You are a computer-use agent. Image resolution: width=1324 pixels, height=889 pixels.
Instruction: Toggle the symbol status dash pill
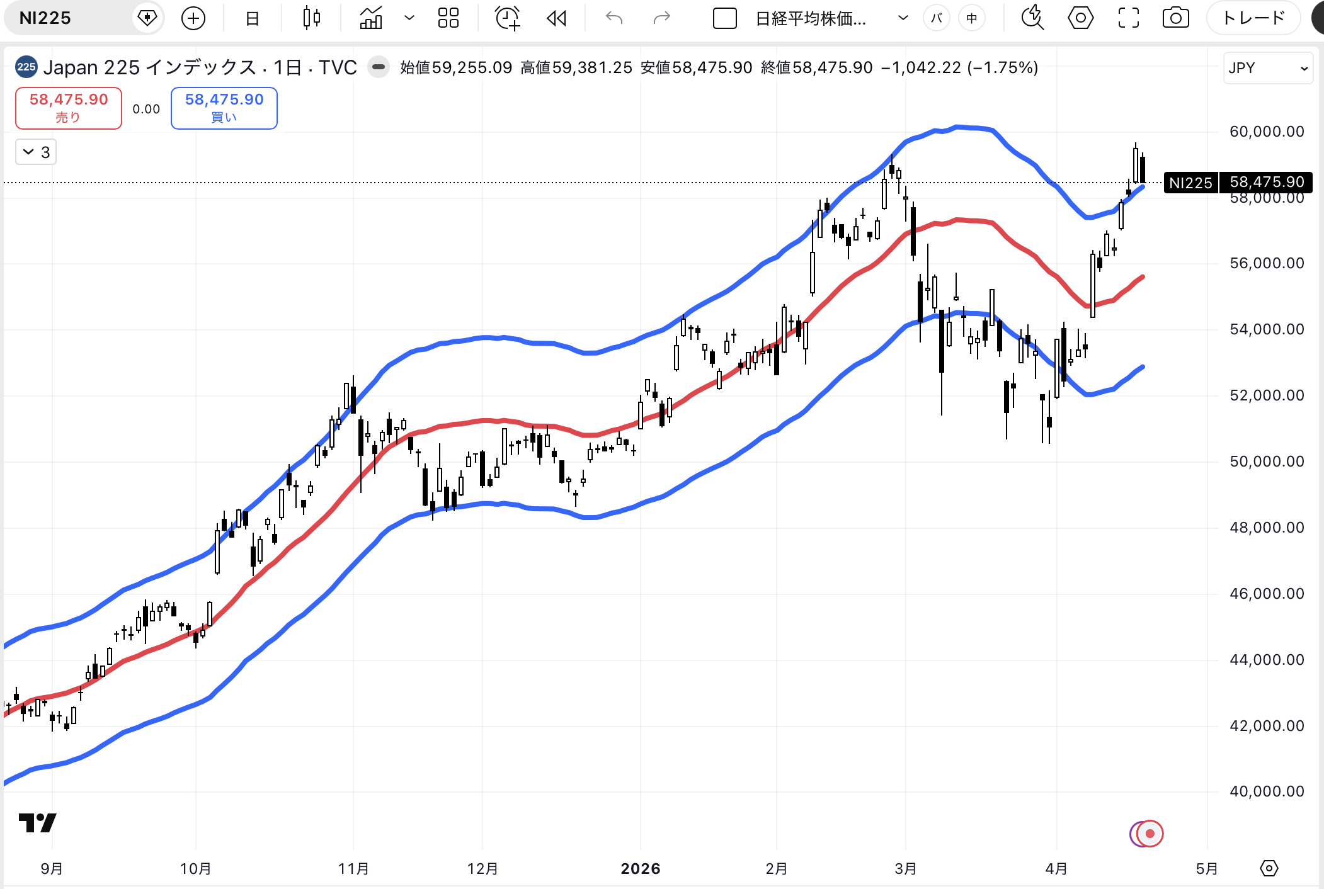pyautogui.click(x=379, y=67)
